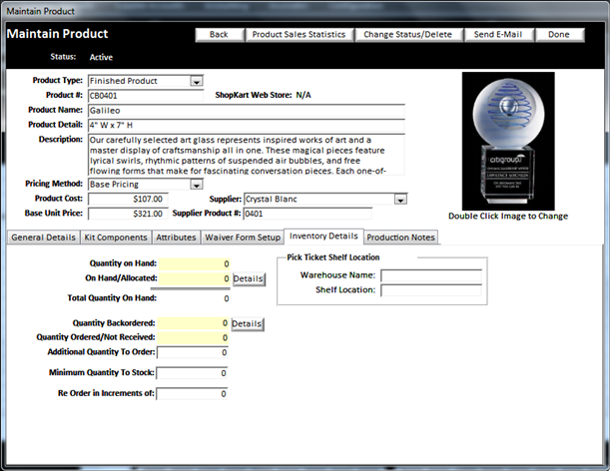
Task: Open Details for Quantity Backordered
Action: pyautogui.click(x=247, y=323)
